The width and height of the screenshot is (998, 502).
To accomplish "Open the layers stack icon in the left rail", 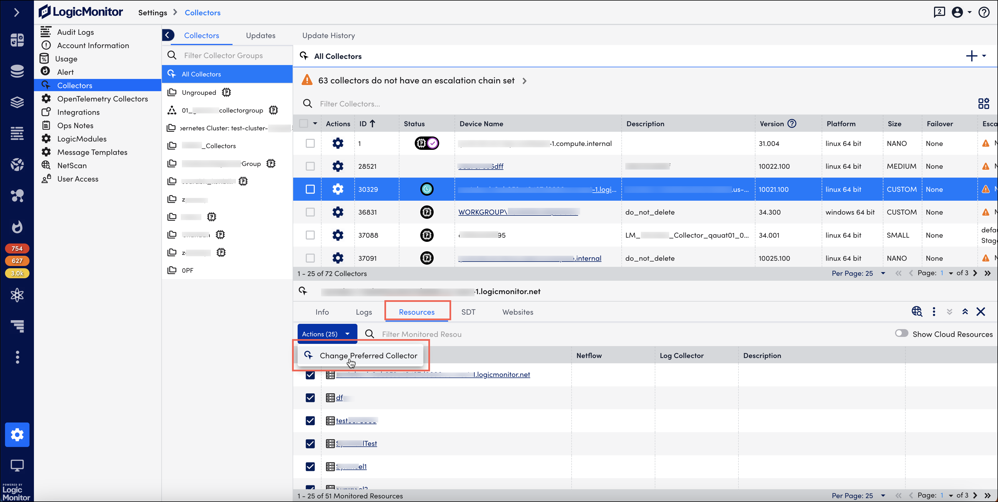I will [x=17, y=102].
